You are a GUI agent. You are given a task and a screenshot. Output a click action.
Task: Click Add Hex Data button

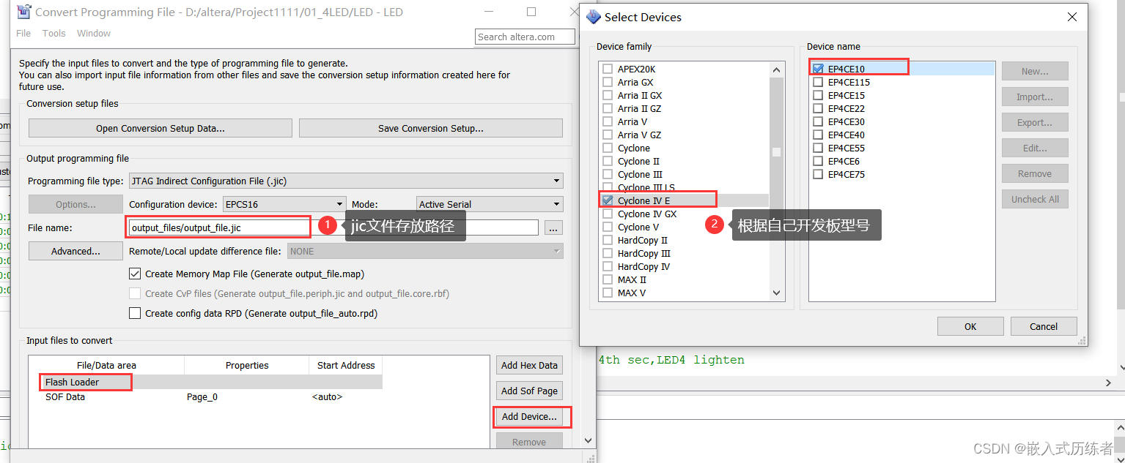click(x=529, y=365)
